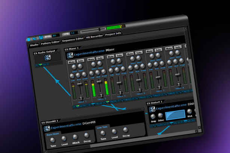Solo Track 2 in the mixer
Viewport: 230px width, 153px height.
(x=100, y=58)
